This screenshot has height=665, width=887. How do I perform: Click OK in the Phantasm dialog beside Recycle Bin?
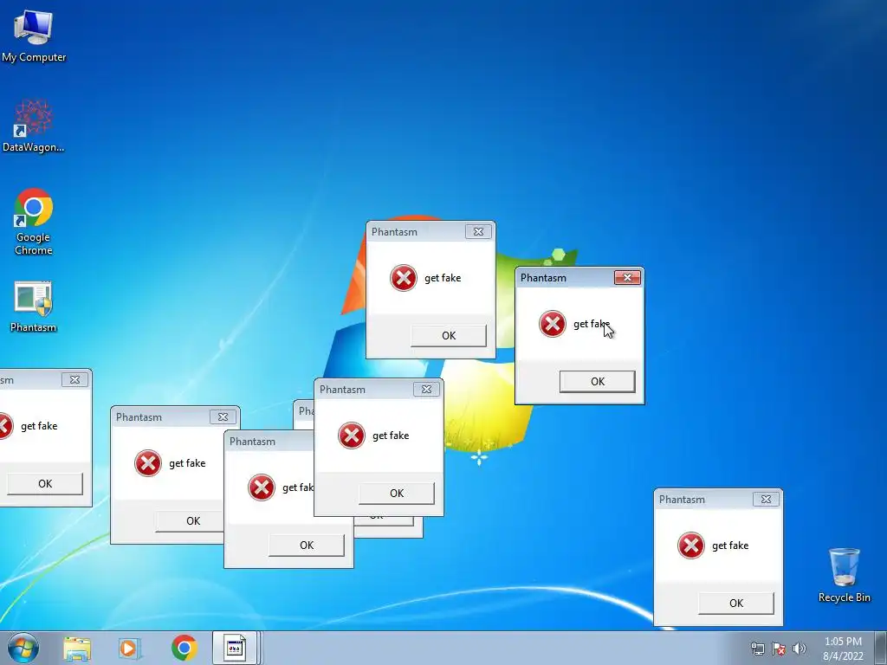[736, 604]
